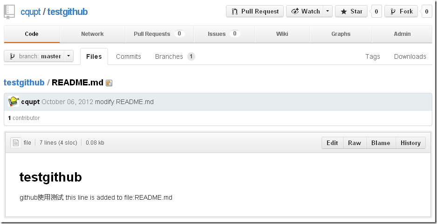Open the cqupt owner link
The height and width of the screenshot is (224, 437).
point(31,12)
